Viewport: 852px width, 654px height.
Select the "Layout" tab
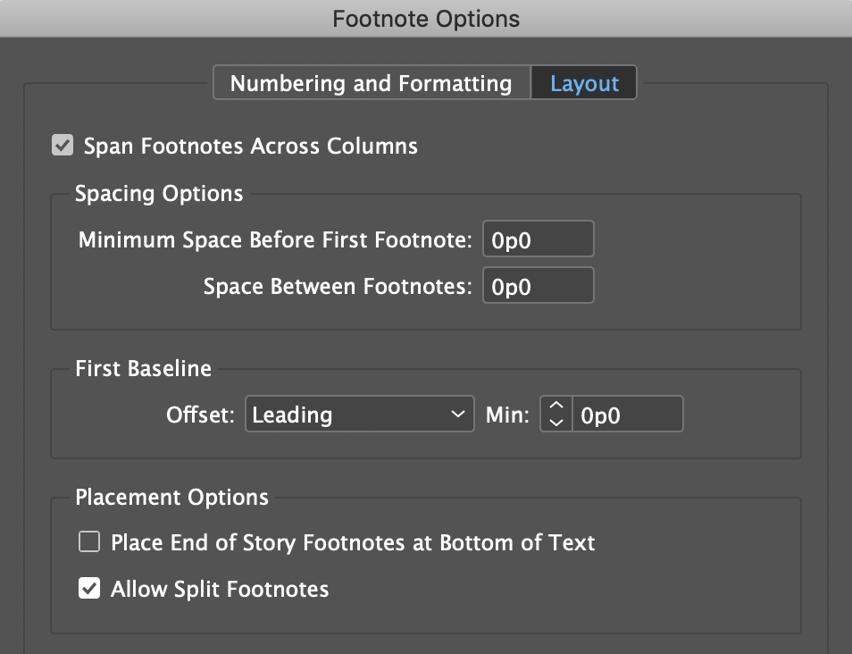click(584, 82)
